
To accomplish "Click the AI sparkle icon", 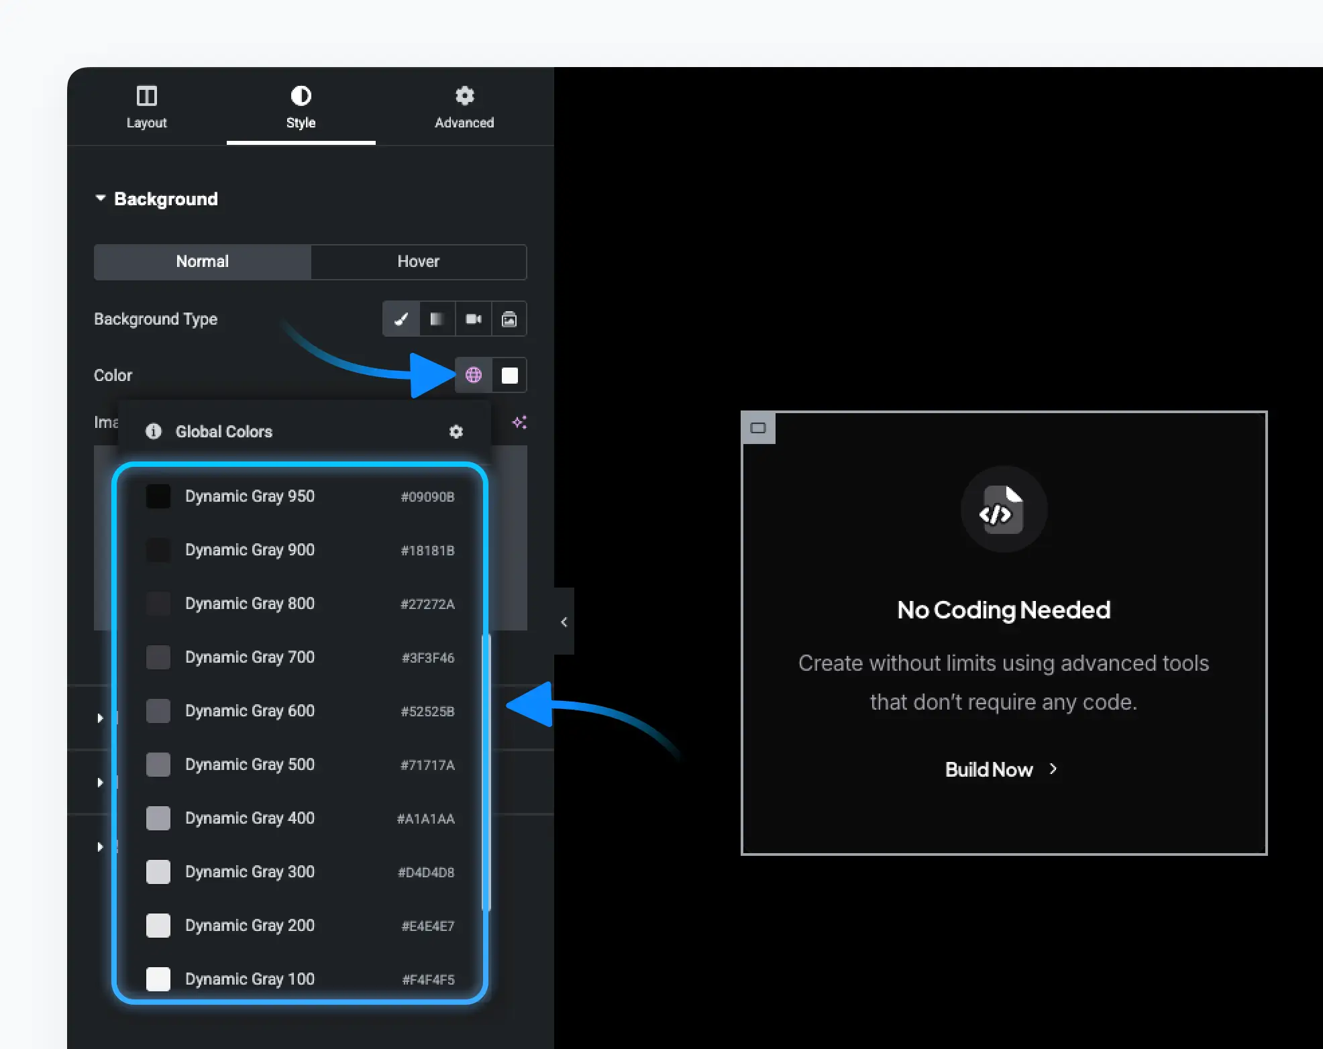I will click(519, 422).
